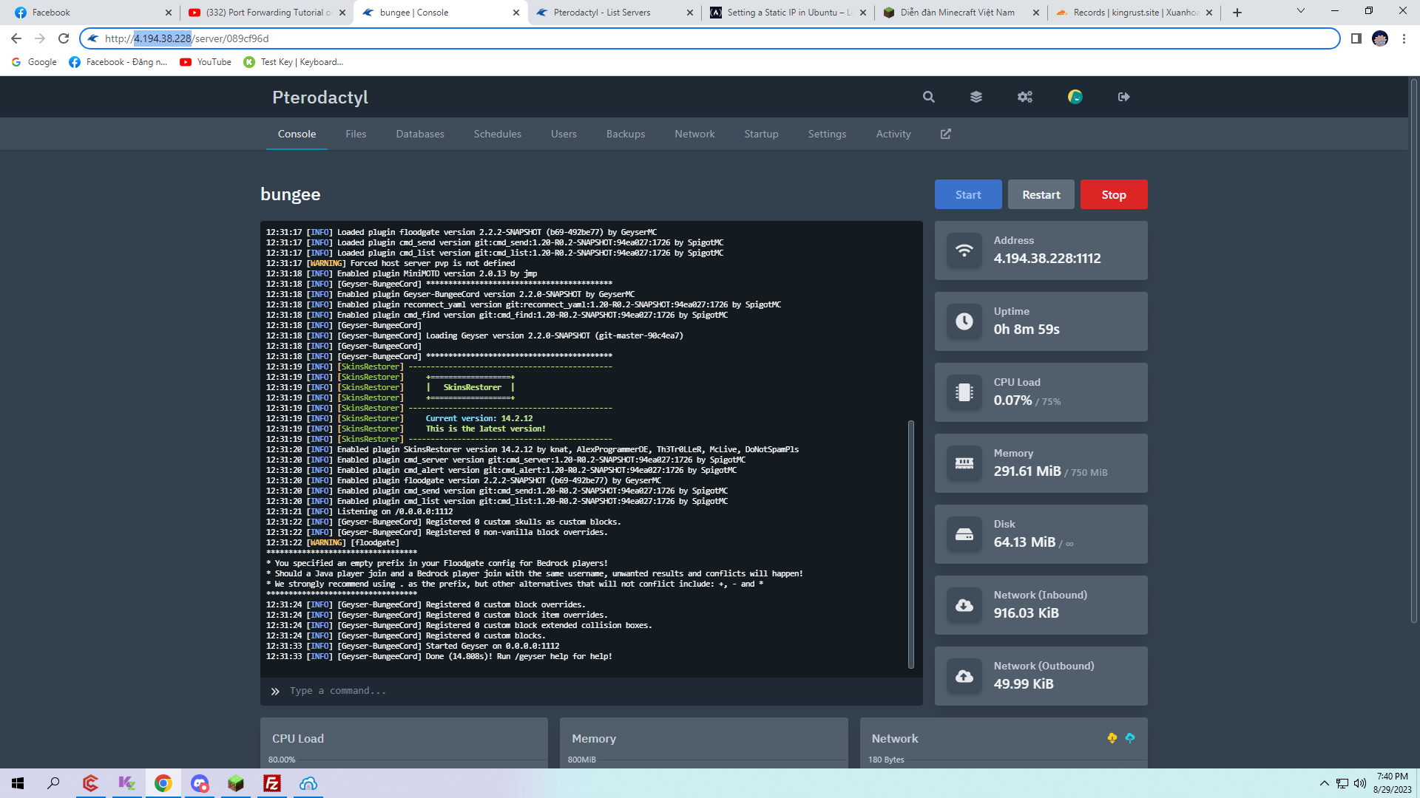Viewport: 1420px width, 798px height.
Task: Switch to the Files tab
Action: pos(356,134)
